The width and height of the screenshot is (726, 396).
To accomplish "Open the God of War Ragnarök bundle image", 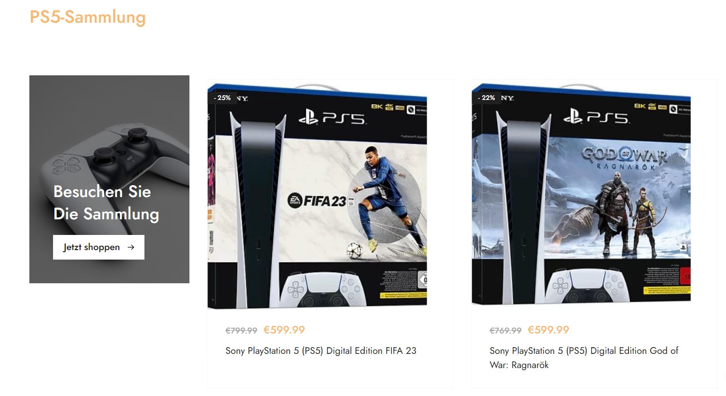I will click(582, 195).
